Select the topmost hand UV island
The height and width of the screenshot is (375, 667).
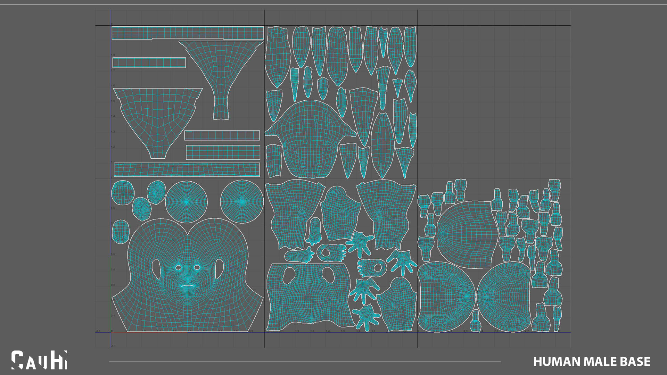(x=360, y=244)
